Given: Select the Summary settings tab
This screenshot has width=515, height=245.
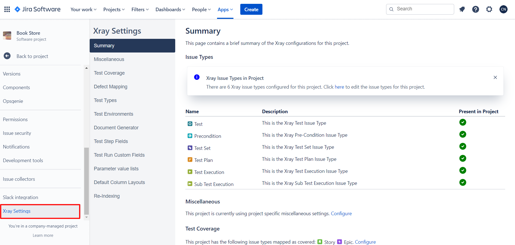Looking at the screenshot, I should pos(132,46).
